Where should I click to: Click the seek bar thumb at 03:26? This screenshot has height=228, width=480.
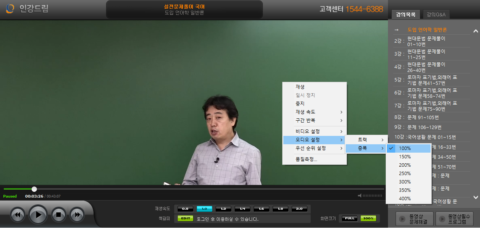pyautogui.click(x=34, y=189)
